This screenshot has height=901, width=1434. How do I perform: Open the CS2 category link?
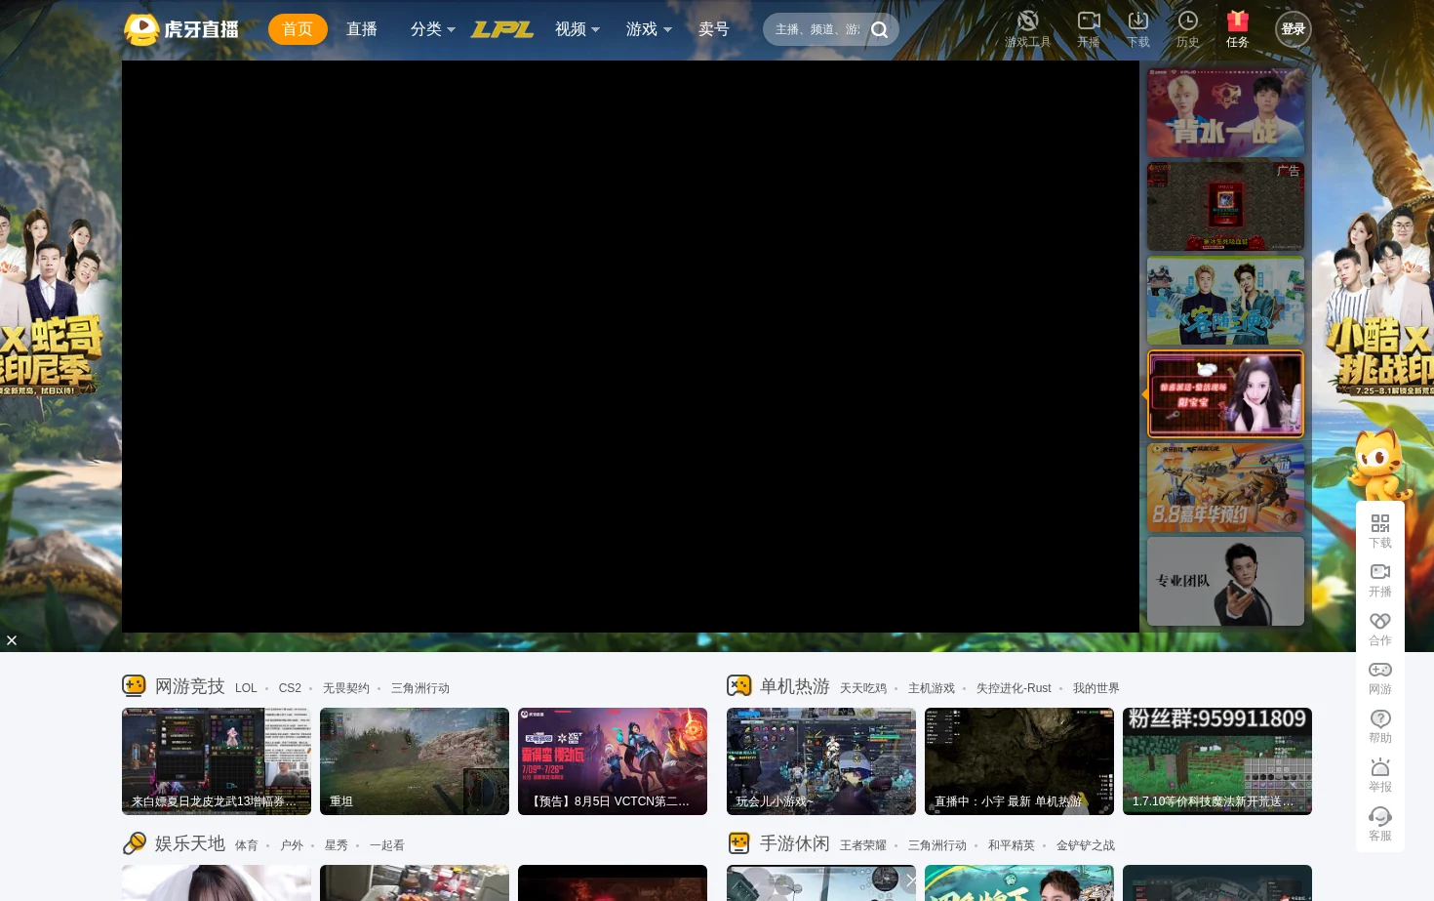(290, 688)
